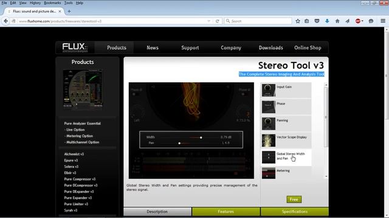
Task: Open Pure DCompressor v3 page
Action: click(x=81, y=185)
